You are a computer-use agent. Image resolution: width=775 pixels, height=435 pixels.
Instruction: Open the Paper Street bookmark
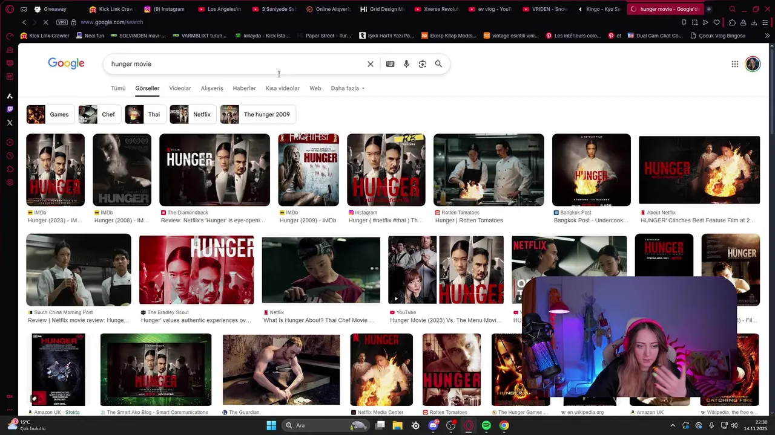coord(324,36)
